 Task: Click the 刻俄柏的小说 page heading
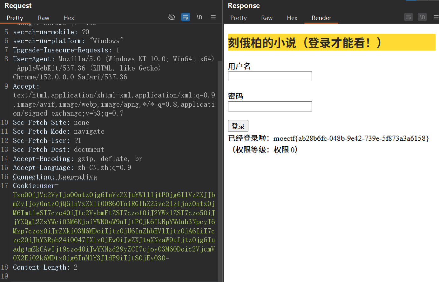[332, 42]
